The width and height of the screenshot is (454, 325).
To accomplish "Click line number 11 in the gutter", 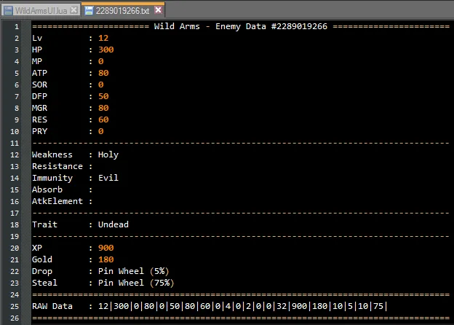I will tap(15, 144).
